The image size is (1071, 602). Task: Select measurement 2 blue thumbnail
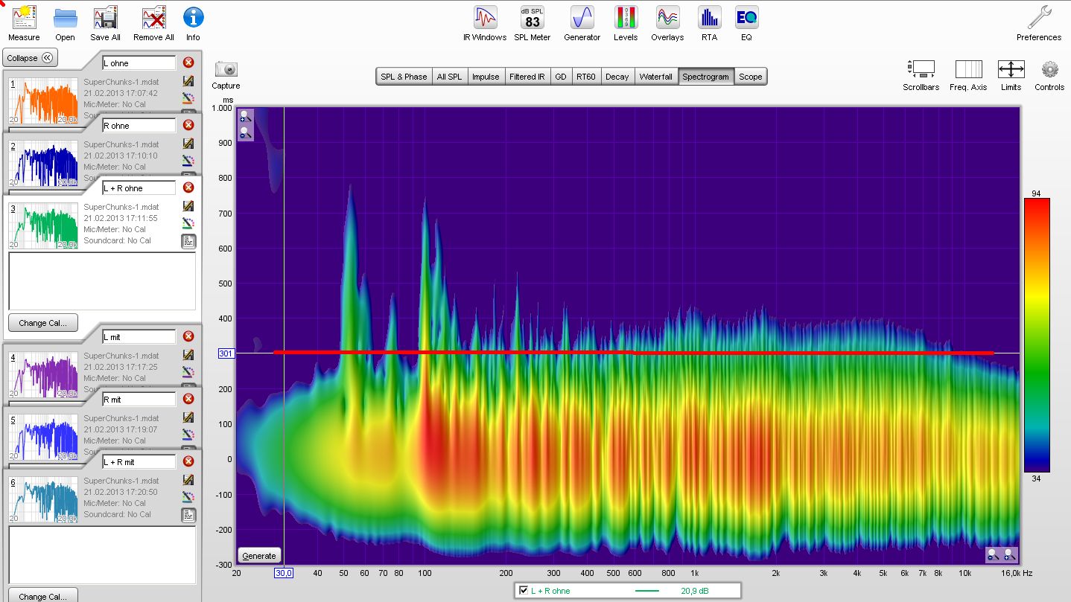coord(43,162)
